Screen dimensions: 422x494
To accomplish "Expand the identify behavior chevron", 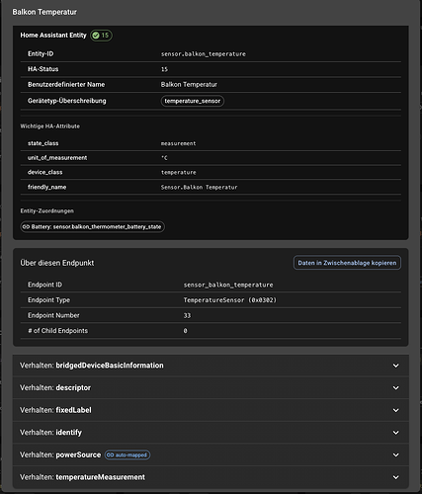I will click(x=396, y=433).
